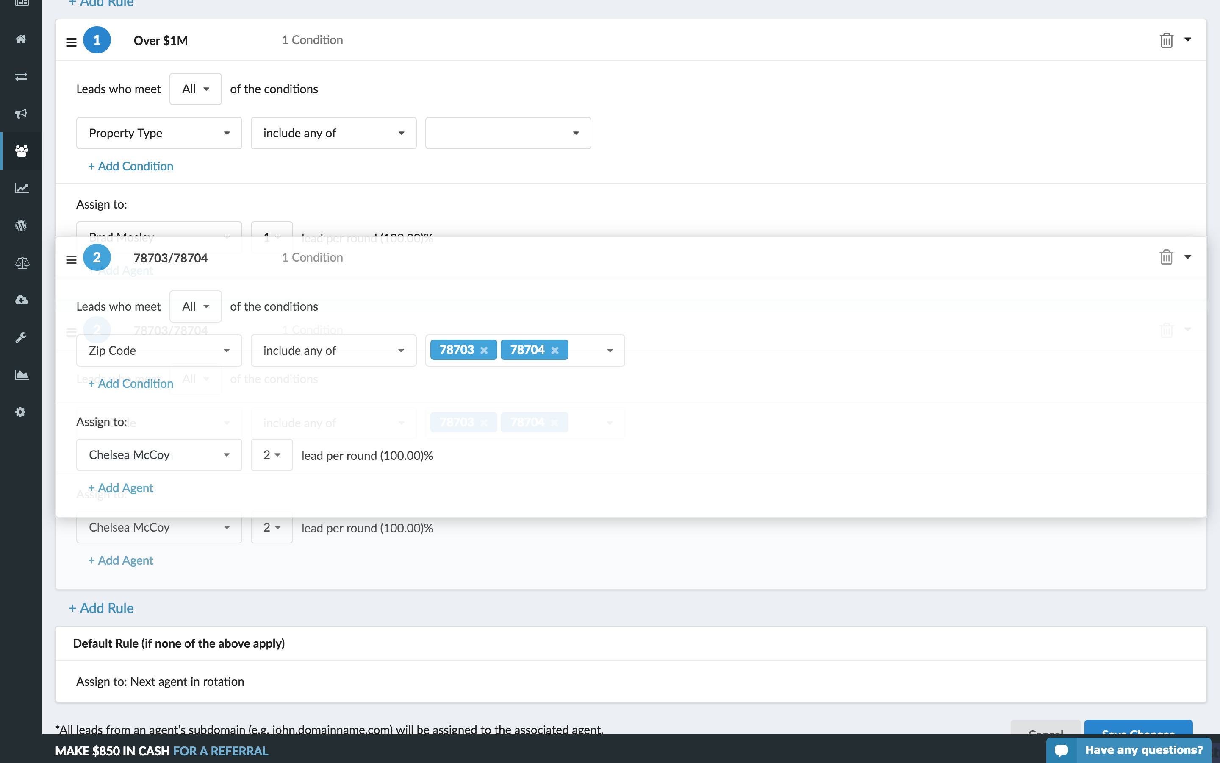1220x763 pixels.
Task: Click + Add Condition under Property Type
Action: [x=130, y=166]
